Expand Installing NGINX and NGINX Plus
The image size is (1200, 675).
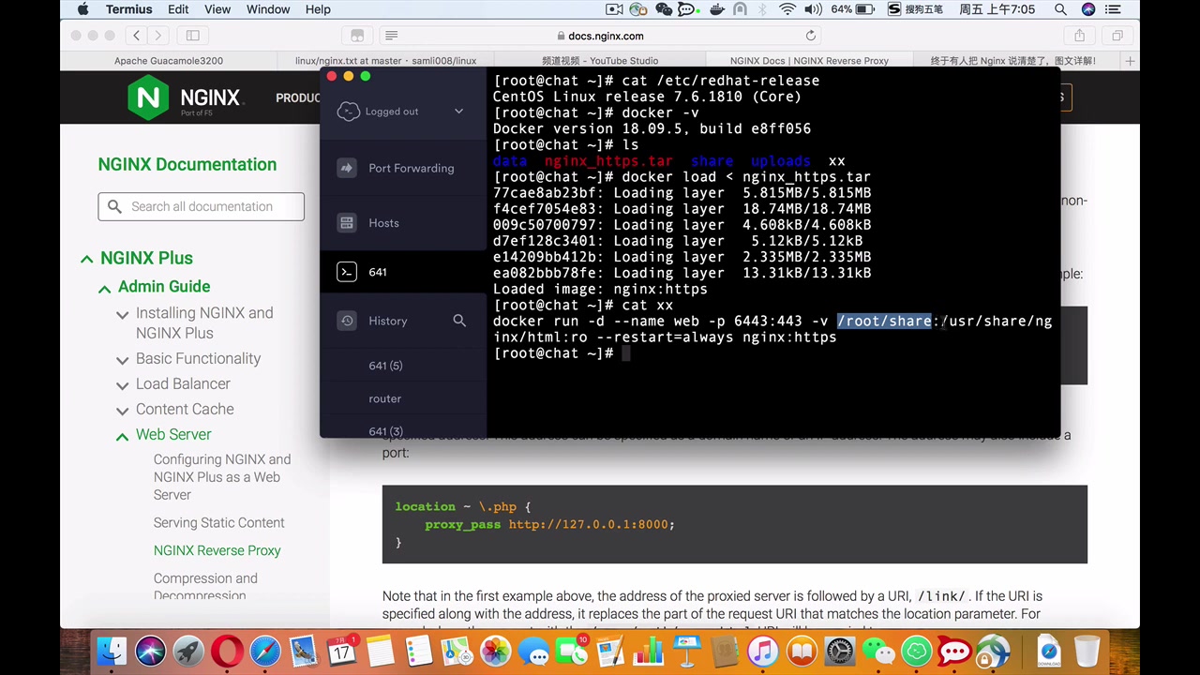pos(122,314)
